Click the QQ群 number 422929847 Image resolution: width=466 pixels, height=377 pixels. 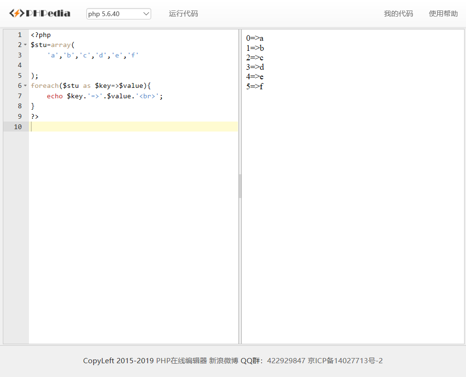coord(286,361)
